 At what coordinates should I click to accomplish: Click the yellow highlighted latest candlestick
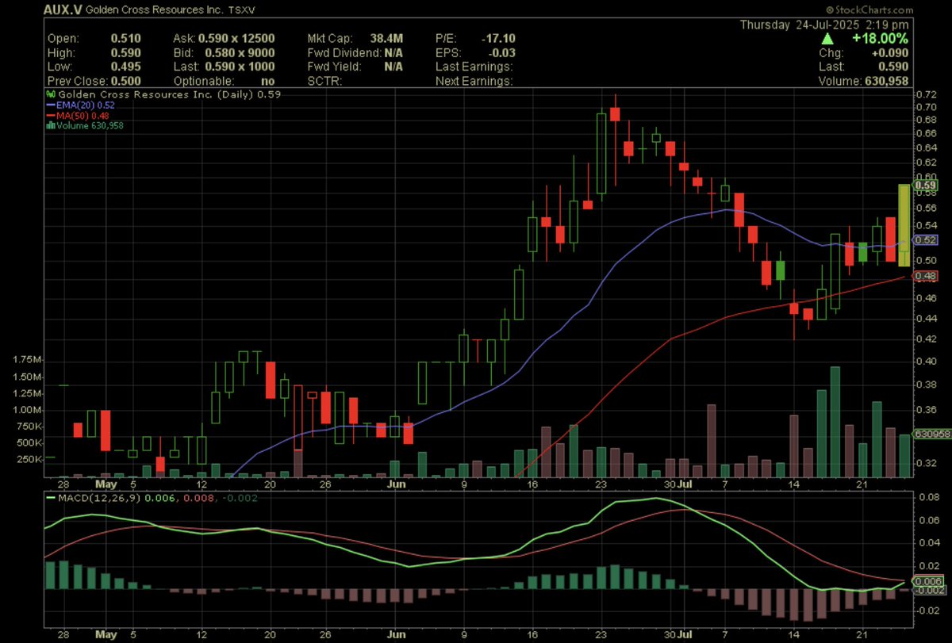pyautogui.click(x=904, y=225)
